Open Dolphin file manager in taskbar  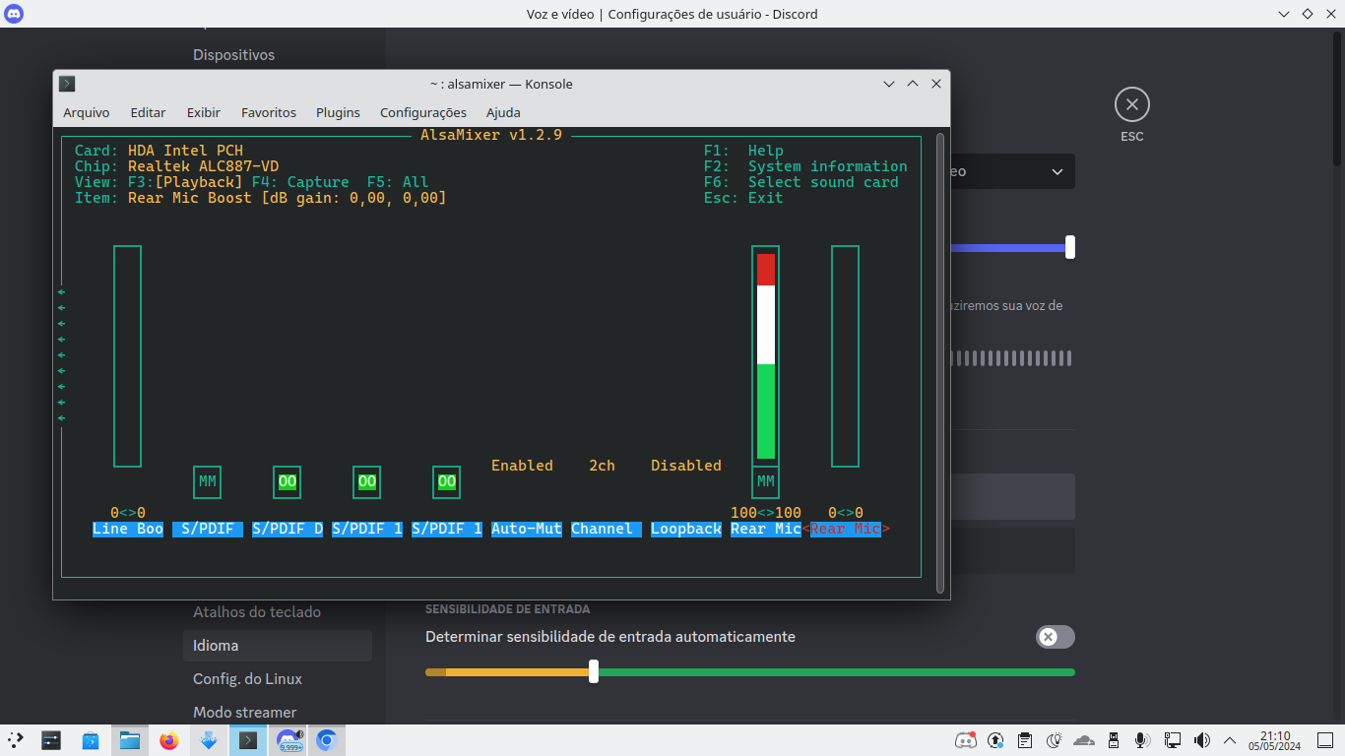(x=130, y=740)
